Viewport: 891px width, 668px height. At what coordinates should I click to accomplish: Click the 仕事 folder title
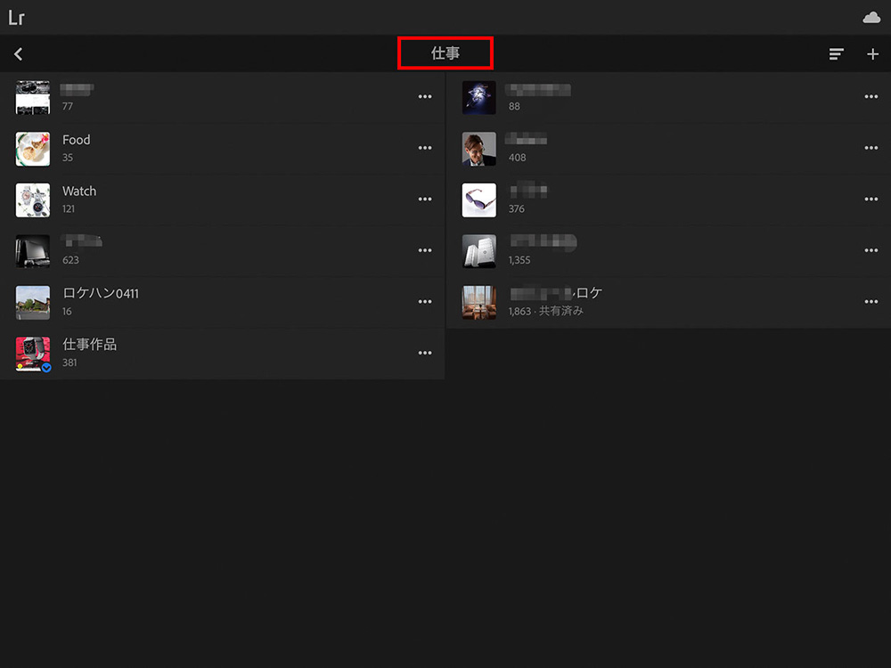(x=445, y=53)
